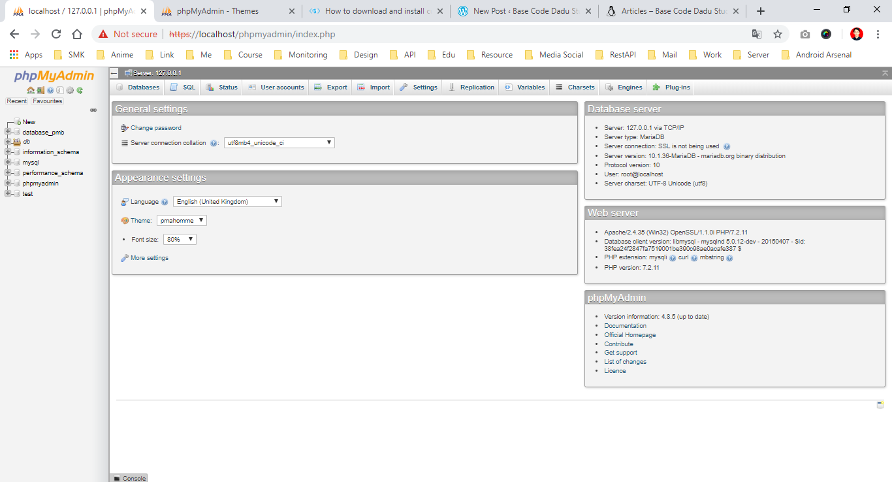Click the phpMyAdmin Home icon in sidebar

coord(30,90)
